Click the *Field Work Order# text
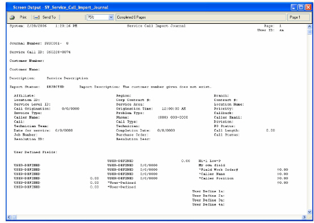Viewport: 314px width, 223px height. click(218, 170)
